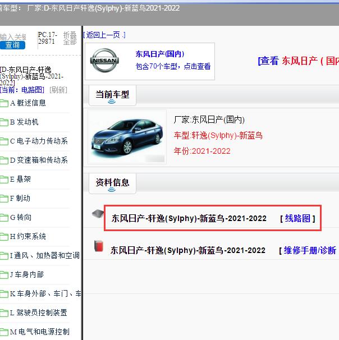Viewport: 339px width, 340px height.
Task: Click folder icon for H 约束系统
Action: coord(4,237)
